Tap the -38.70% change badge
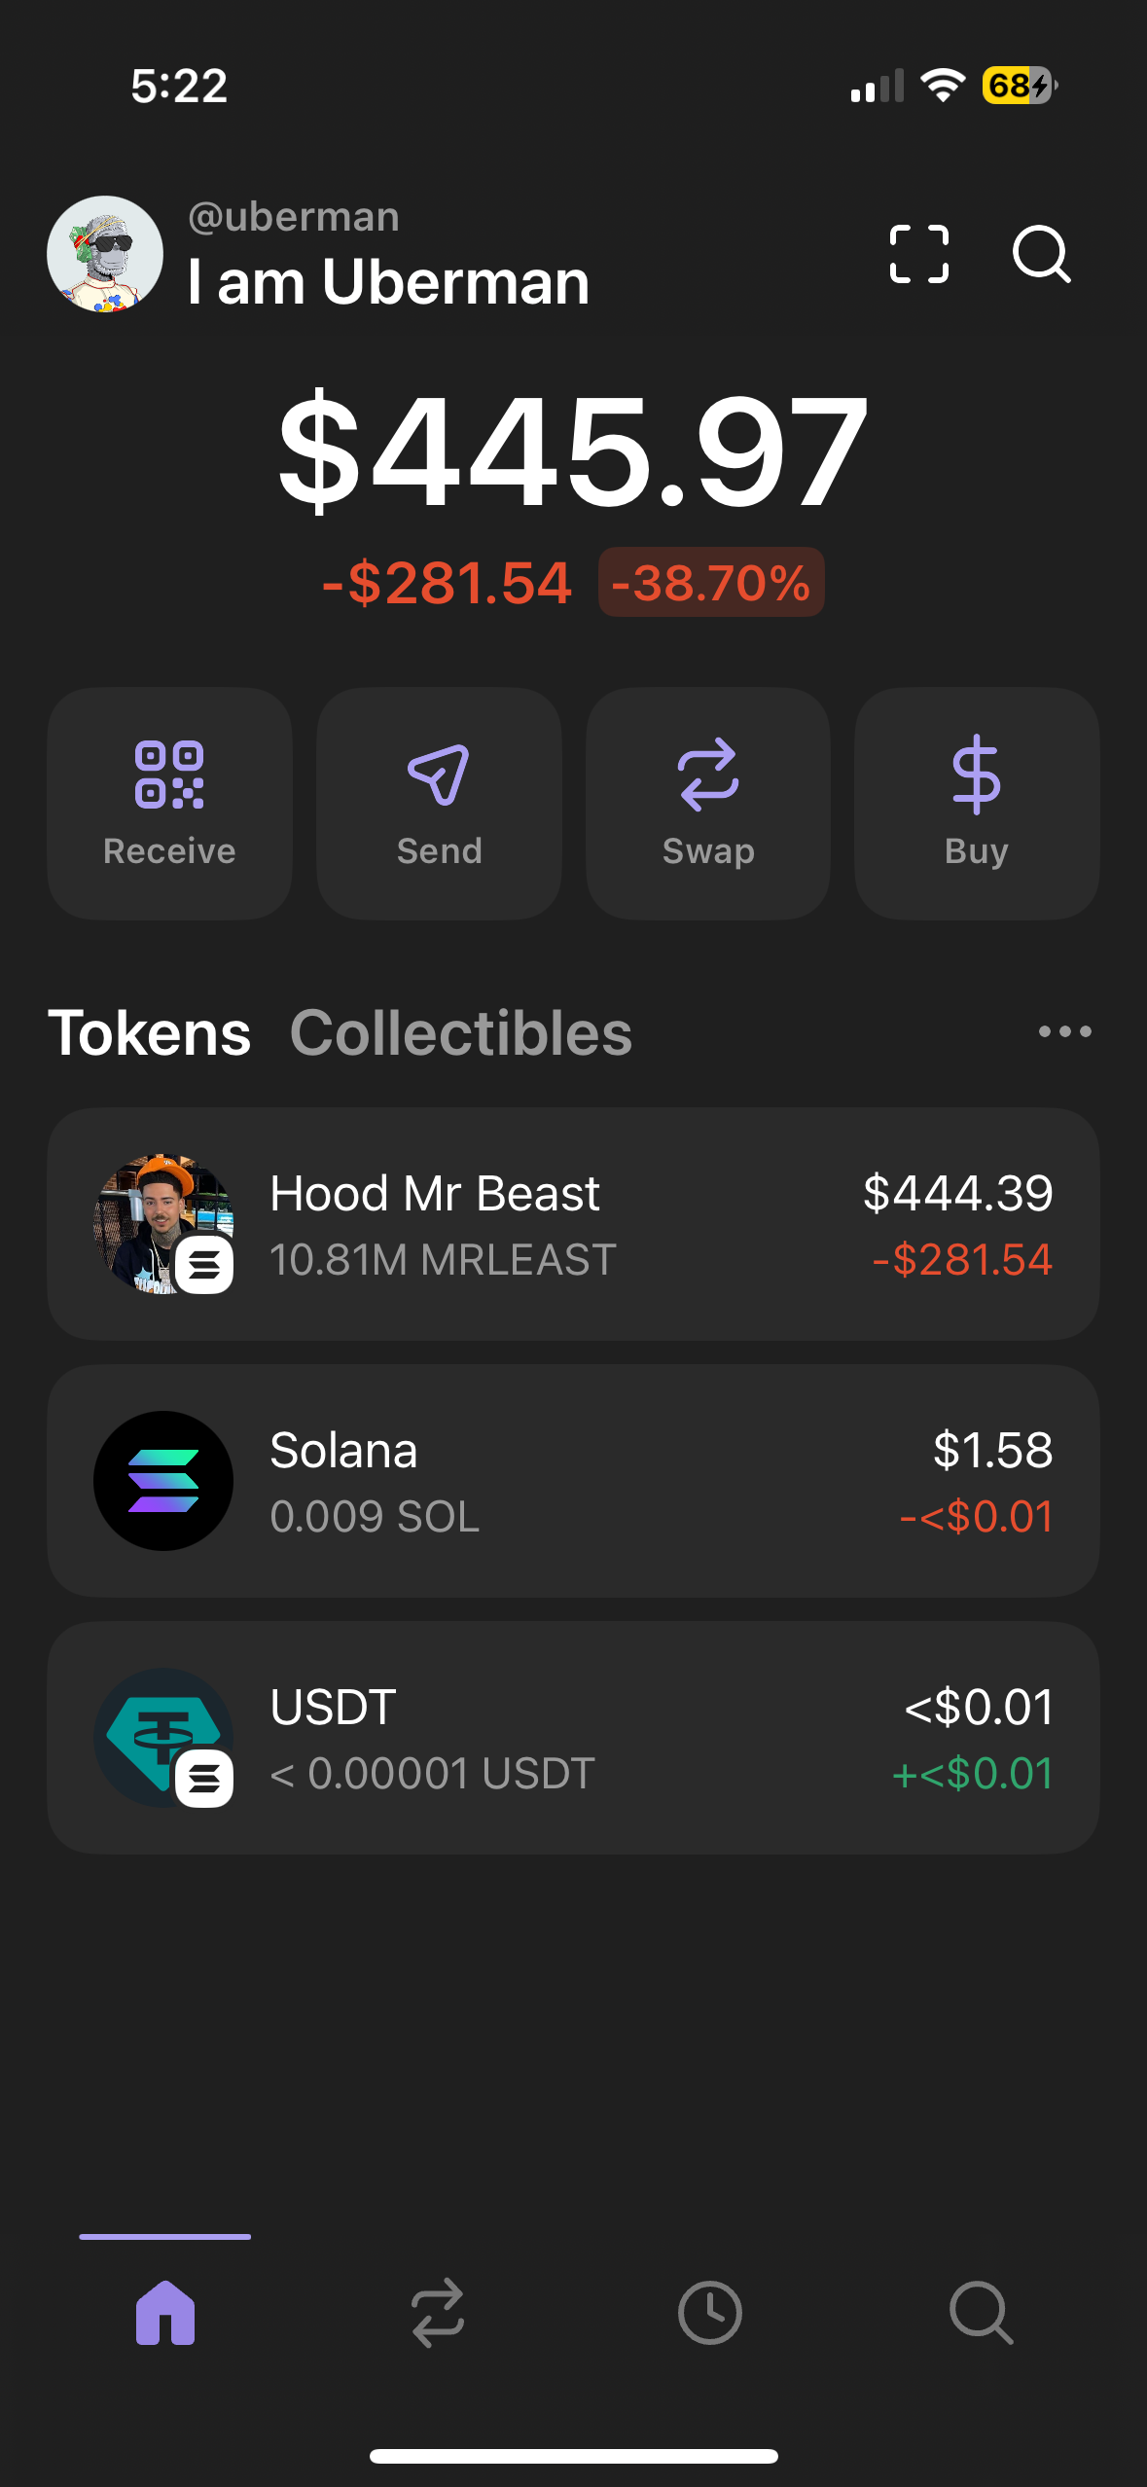The height and width of the screenshot is (2487, 1147). point(711,583)
